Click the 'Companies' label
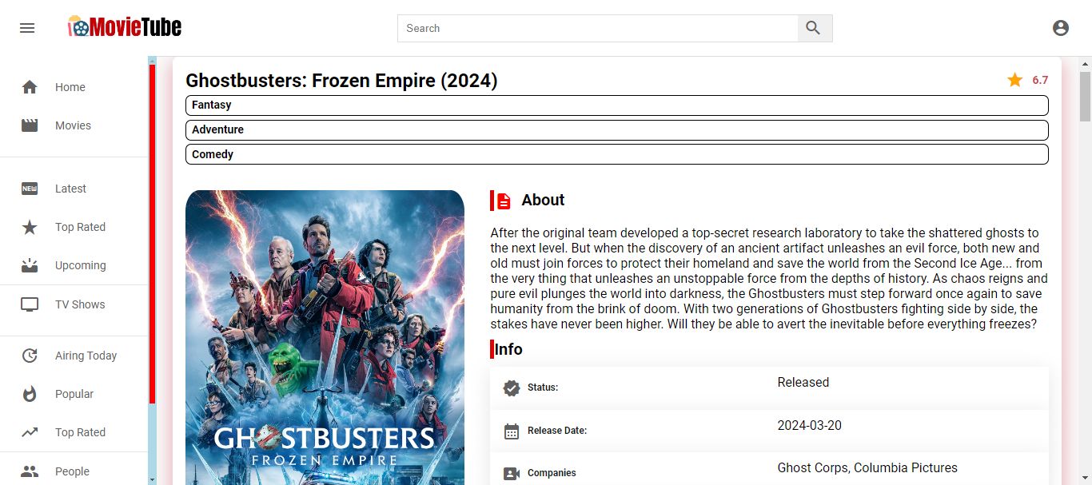Screen dimensions: 1092x485 552,473
